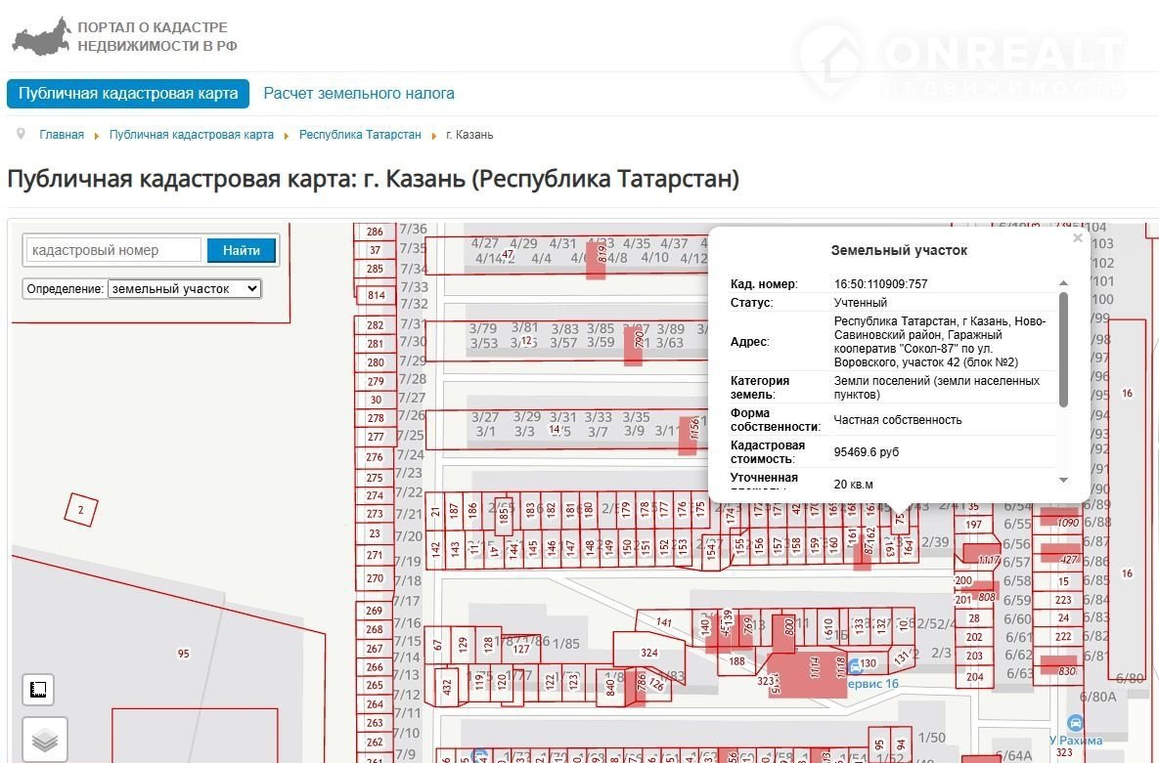
Task: Open the map layers switcher
Action: pyautogui.click(x=44, y=741)
